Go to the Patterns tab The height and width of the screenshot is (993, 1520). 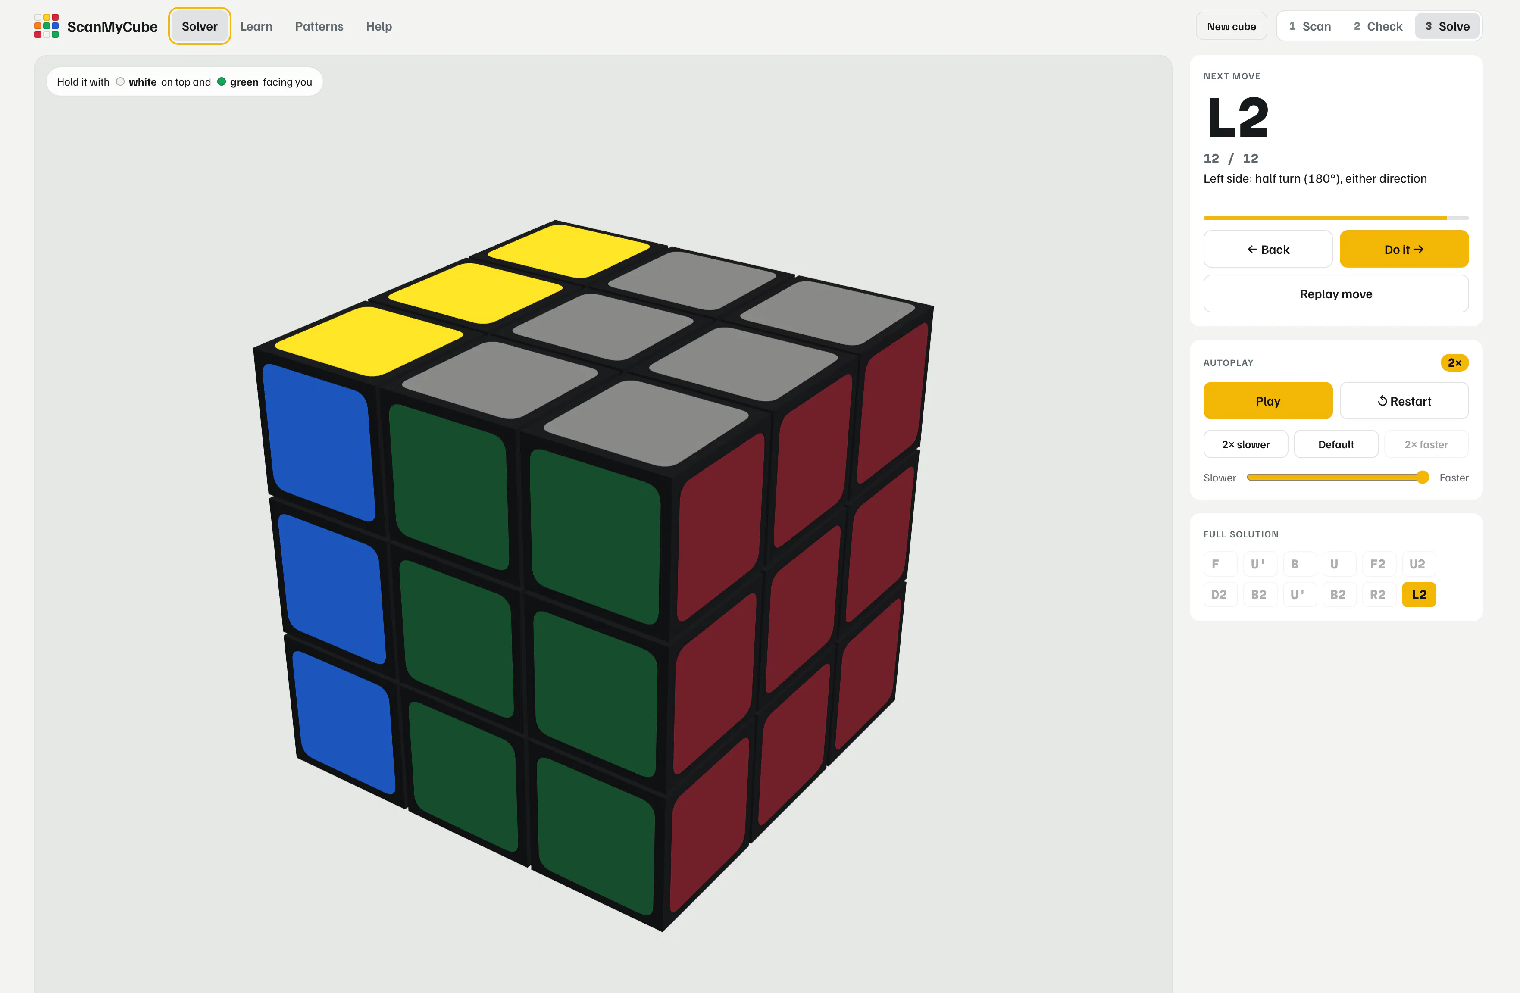tap(319, 26)
